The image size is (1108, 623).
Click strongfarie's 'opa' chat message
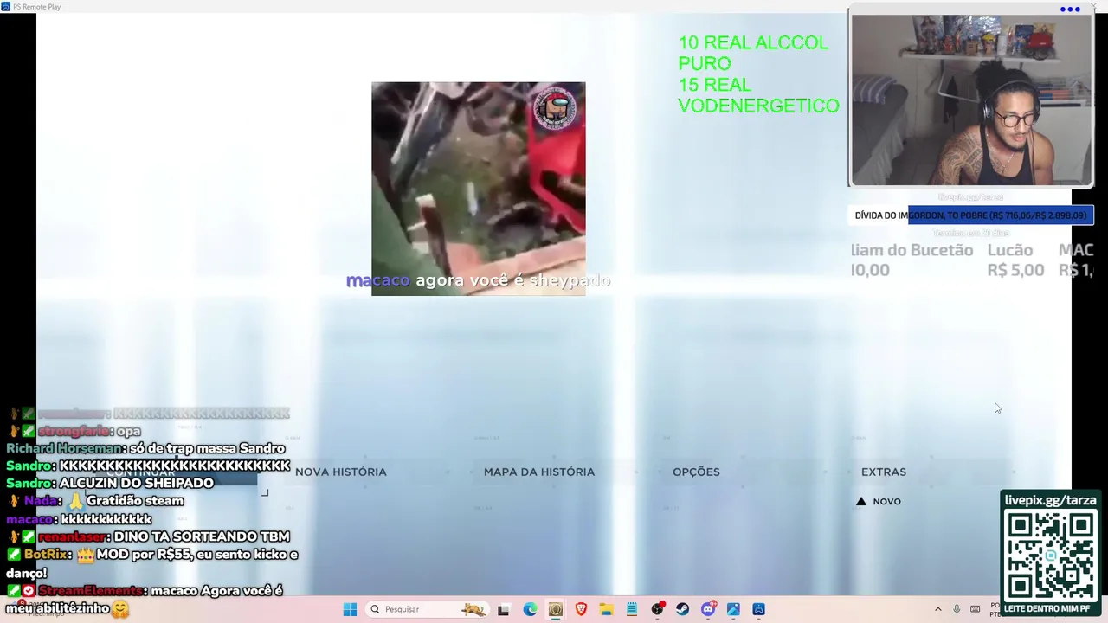click(74, 431)
